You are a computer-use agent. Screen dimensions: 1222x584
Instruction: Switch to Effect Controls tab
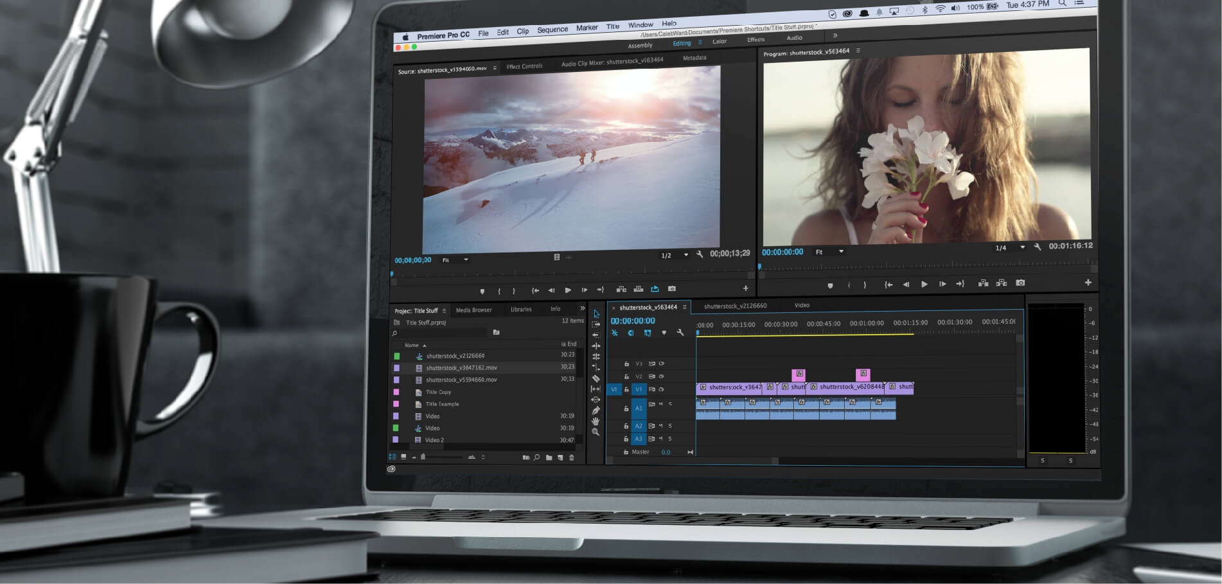tap(524, 66)
